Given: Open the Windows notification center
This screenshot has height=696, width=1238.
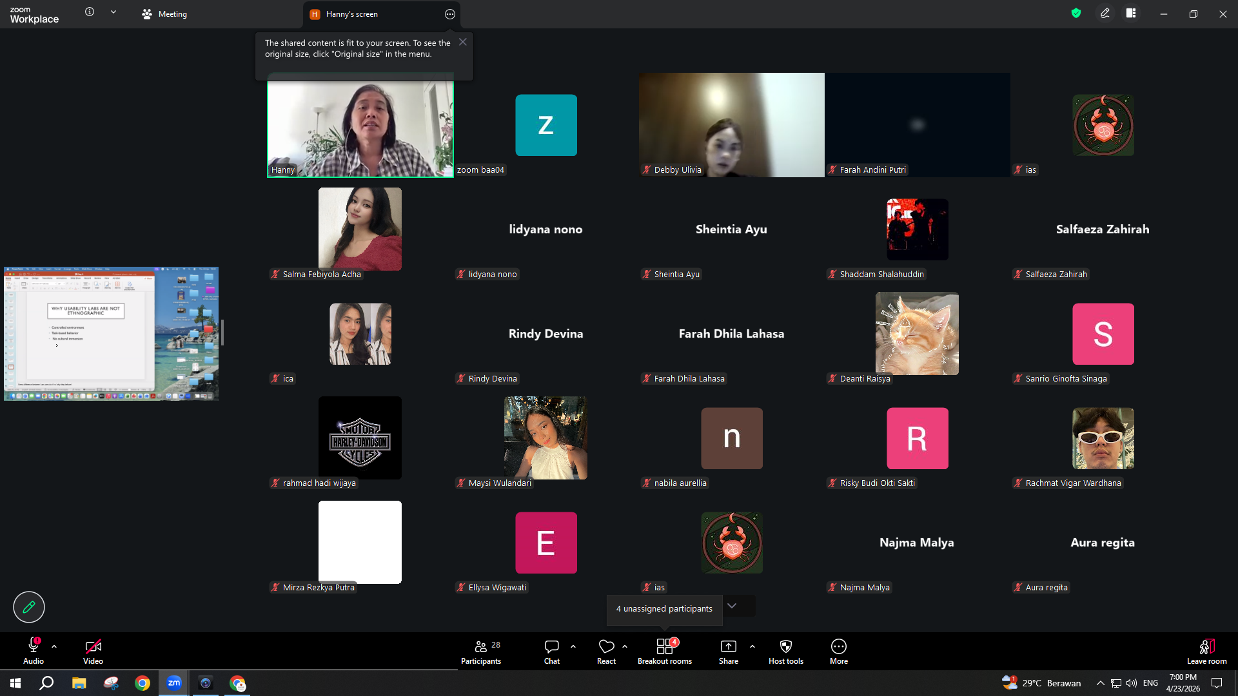Looking at the screenshot, I should click(1217, 683).
